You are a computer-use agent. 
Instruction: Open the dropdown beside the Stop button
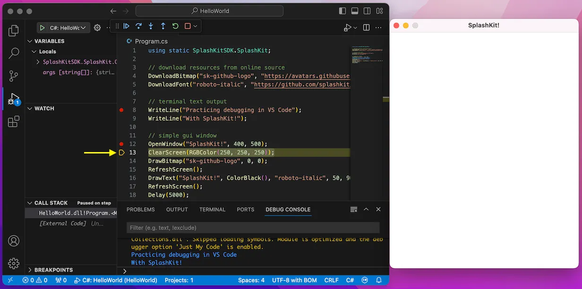195,26
